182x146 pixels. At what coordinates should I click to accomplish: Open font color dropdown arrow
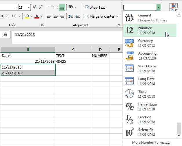pos(41,16)
